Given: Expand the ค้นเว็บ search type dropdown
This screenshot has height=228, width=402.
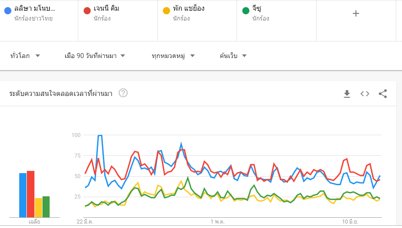Looking at the screenshot, I should point(233,56).
